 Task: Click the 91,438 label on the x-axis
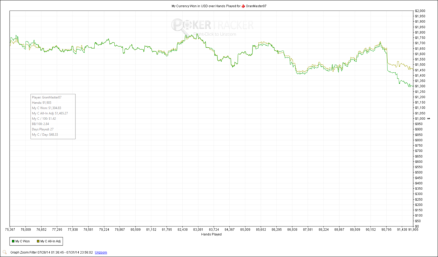point(402,229)
